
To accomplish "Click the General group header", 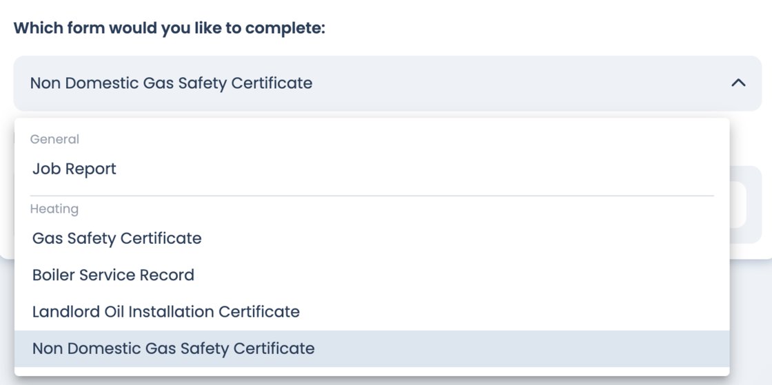I will [54, 140].
